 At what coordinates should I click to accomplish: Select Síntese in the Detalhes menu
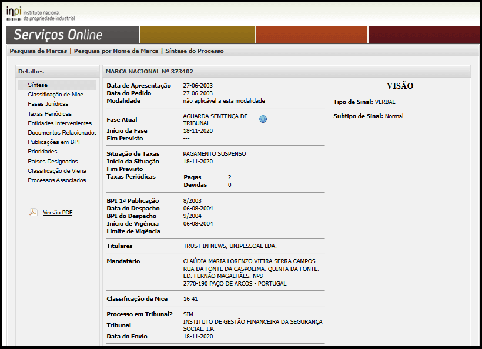tap(38, 85)
